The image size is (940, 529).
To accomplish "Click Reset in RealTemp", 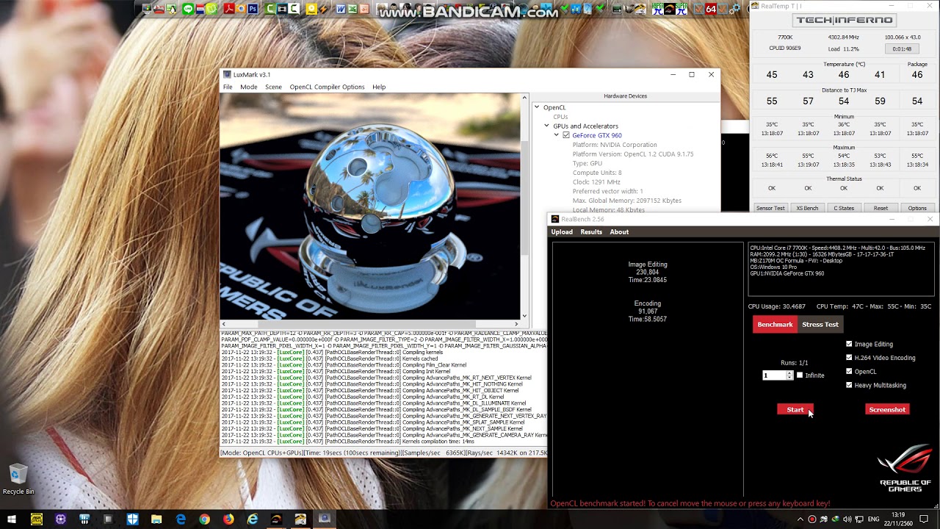I will pyautogui.click(x=881, y=208).
